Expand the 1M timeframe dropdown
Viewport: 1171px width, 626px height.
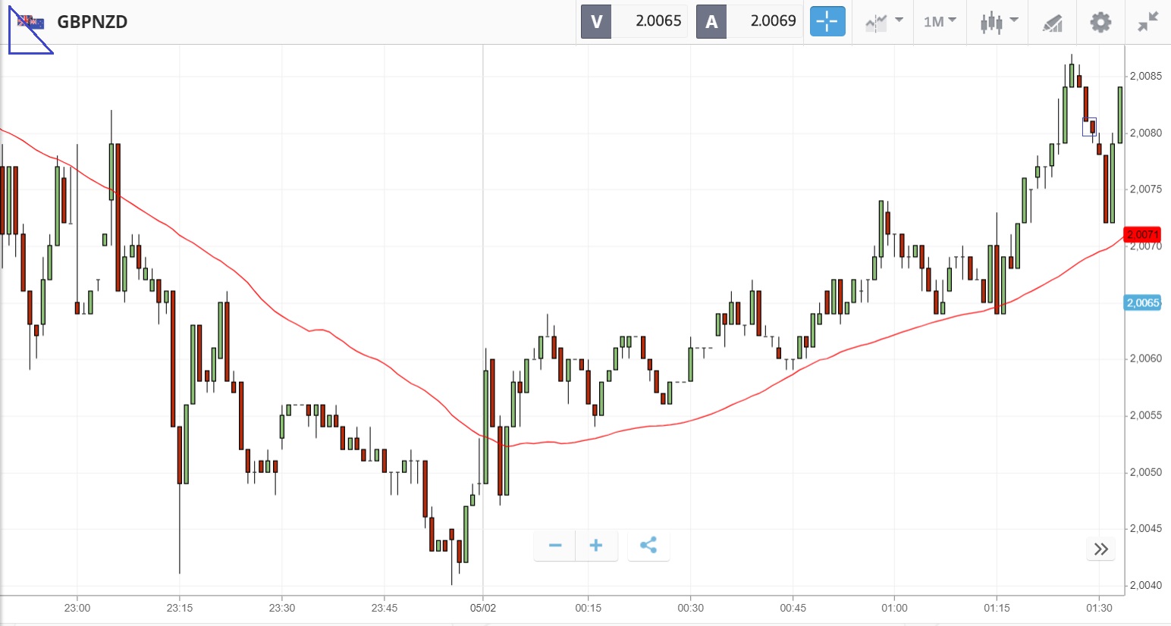click(940, 21)
